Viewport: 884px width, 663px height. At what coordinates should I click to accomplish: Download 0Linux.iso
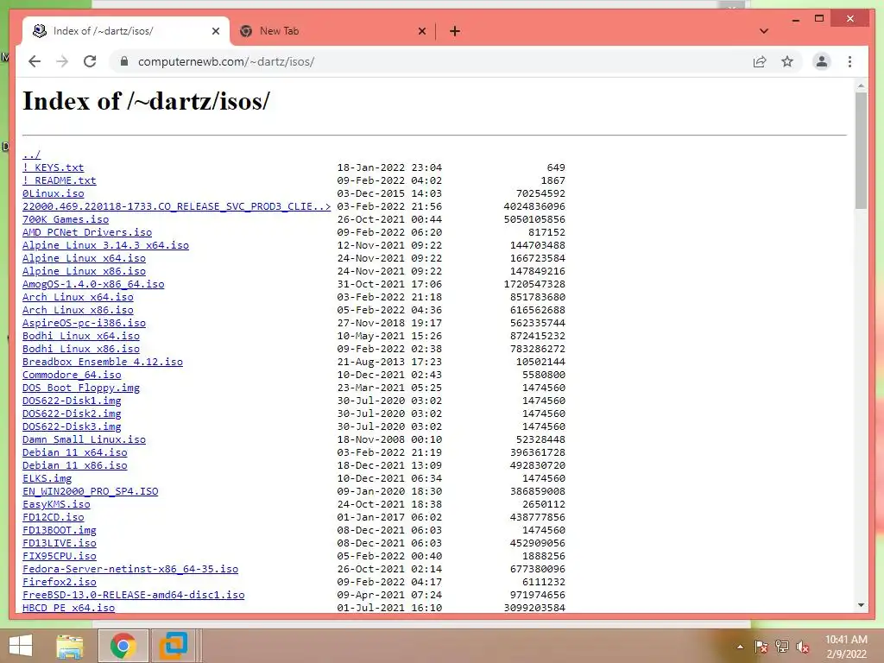pos(53,193)
